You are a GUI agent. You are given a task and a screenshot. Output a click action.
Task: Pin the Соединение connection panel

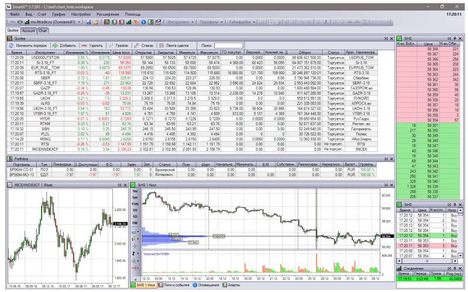pyautogui.click(x=455, y=269)
